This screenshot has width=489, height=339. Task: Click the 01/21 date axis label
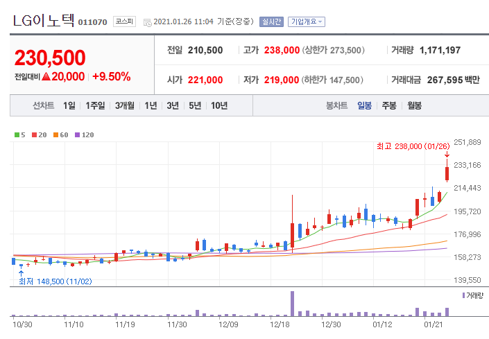[x=434, y=324]
